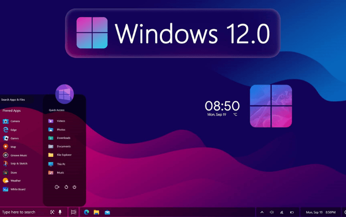Open Music folder in Quick Access

pos(56,173)
